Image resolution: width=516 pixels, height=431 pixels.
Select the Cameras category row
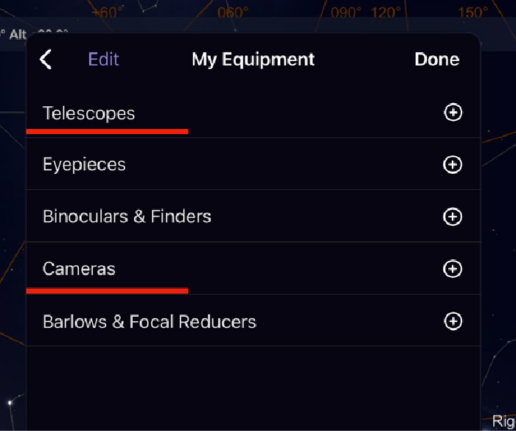click(254, 268)
